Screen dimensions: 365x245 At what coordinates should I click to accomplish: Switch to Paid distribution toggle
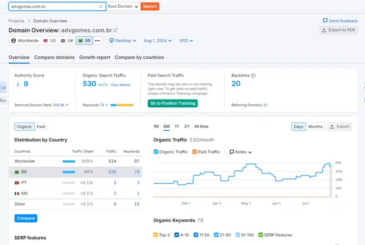(41, 127)
